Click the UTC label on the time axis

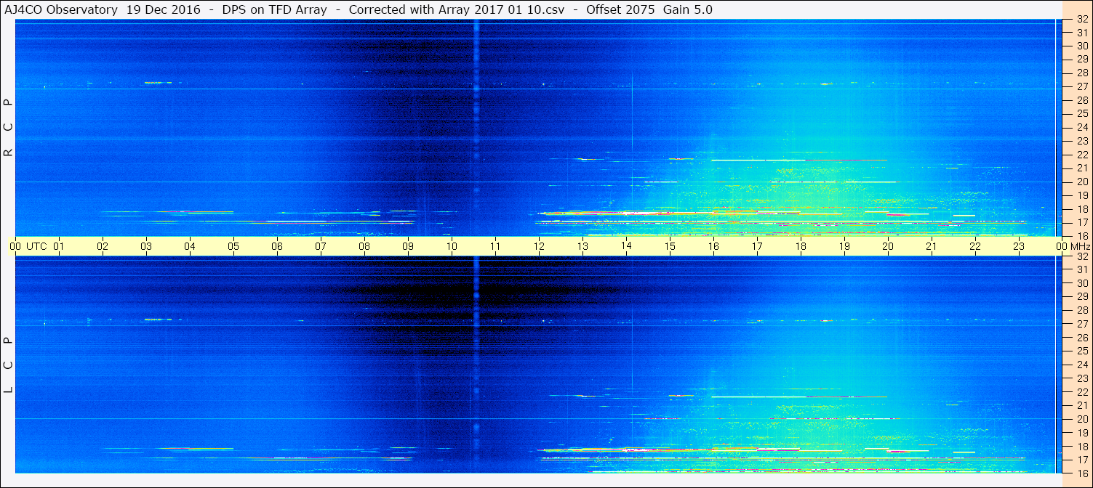(x=36, y=246)
